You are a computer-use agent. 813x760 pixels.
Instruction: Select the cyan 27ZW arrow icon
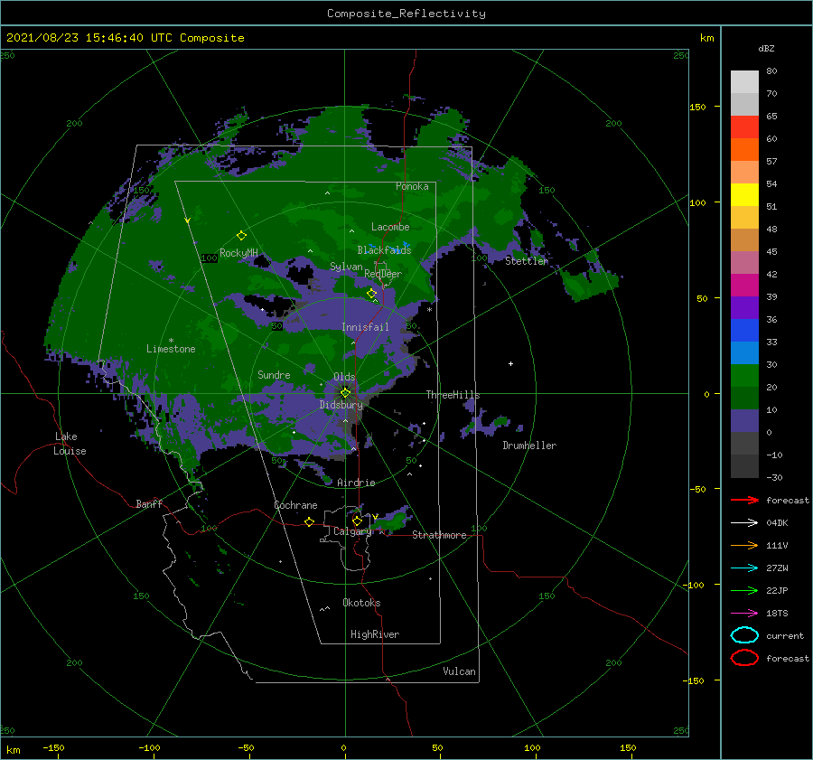[x=744, y=568]
